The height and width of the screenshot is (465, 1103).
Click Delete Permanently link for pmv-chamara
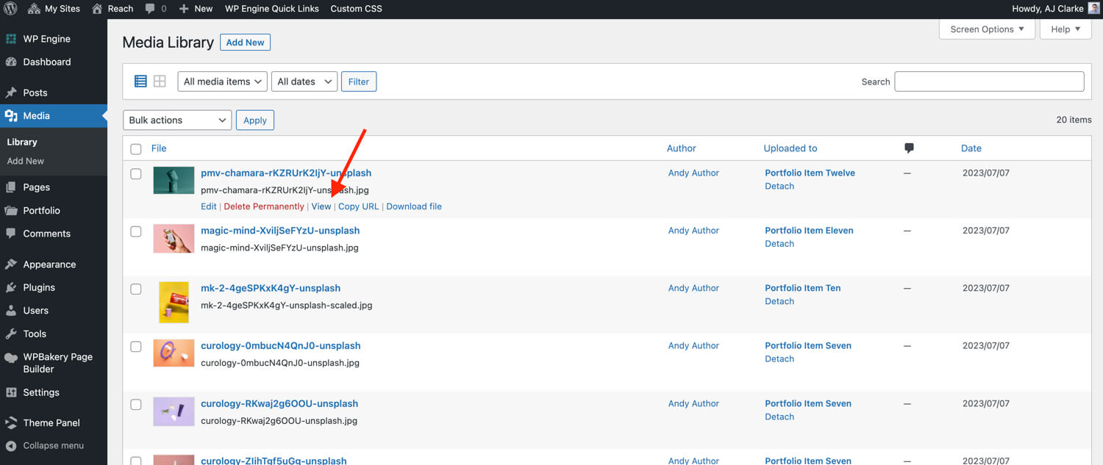264,206
